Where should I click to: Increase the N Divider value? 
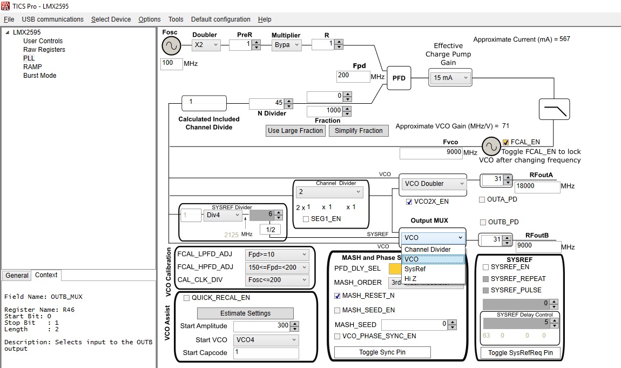(x=289, y=102)
